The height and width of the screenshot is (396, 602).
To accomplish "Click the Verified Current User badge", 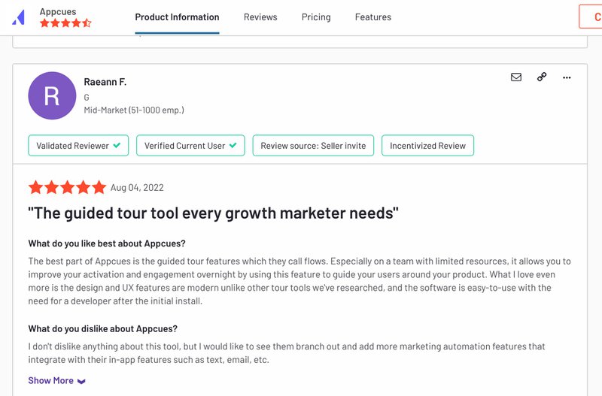I will 190,146.
